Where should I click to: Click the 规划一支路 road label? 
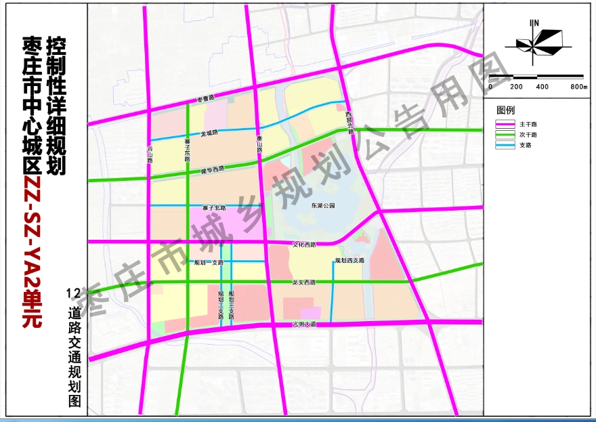tap(209, 262)
